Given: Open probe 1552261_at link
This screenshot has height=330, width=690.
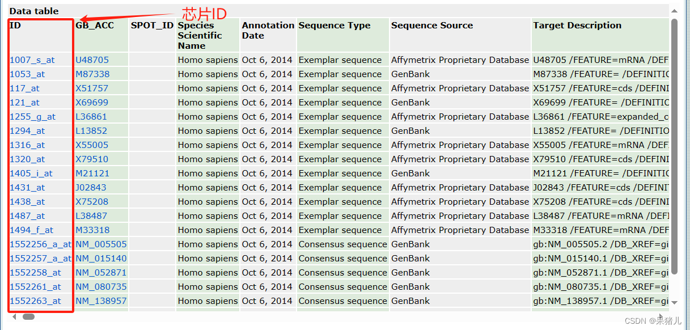Looking at the screenshot, I should (x=35, y=287).
